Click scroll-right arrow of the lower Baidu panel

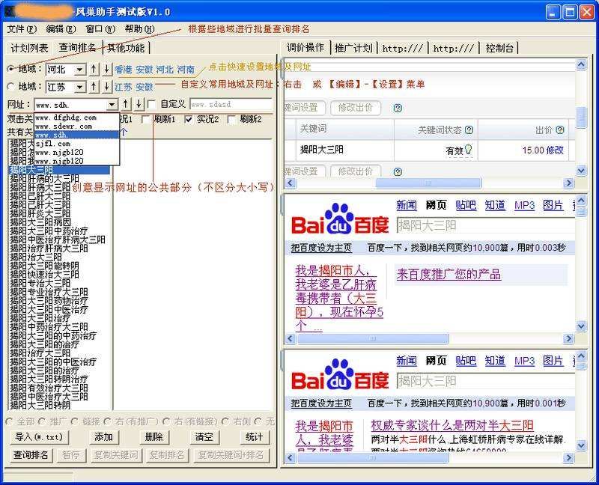point(568,457)
